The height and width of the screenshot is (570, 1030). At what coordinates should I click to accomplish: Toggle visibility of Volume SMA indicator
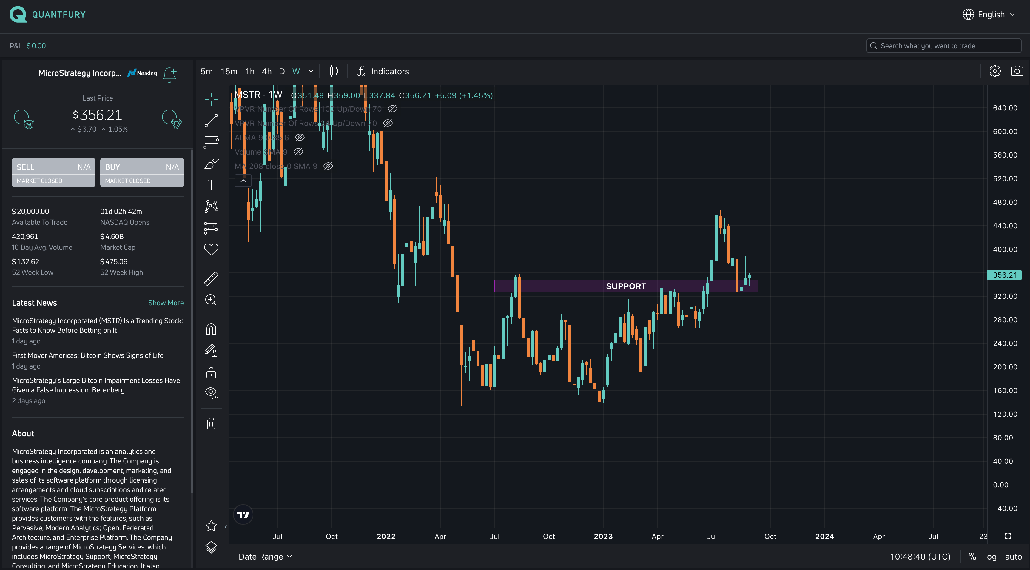pos(298,152)
